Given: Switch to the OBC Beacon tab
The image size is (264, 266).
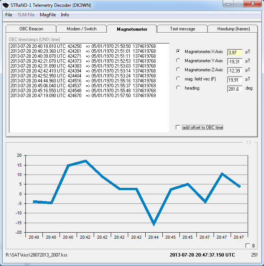Looking at the screenshot, I should tap(31, 29).
